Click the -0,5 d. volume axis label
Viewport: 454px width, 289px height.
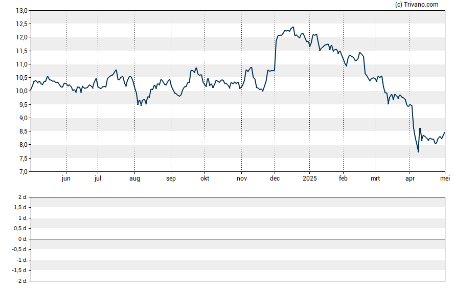(x=20, y=250)
